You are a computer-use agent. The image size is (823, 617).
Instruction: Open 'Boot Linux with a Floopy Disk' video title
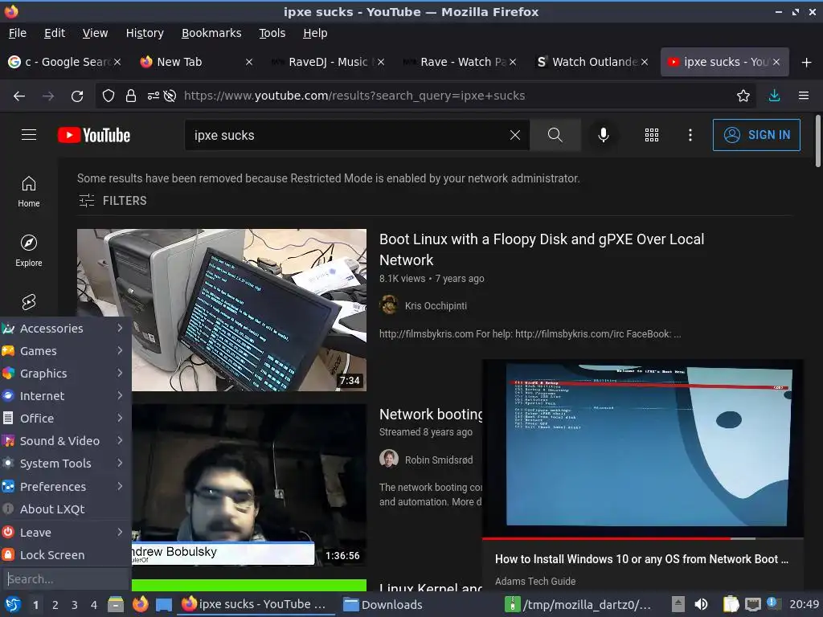[541, 250]
